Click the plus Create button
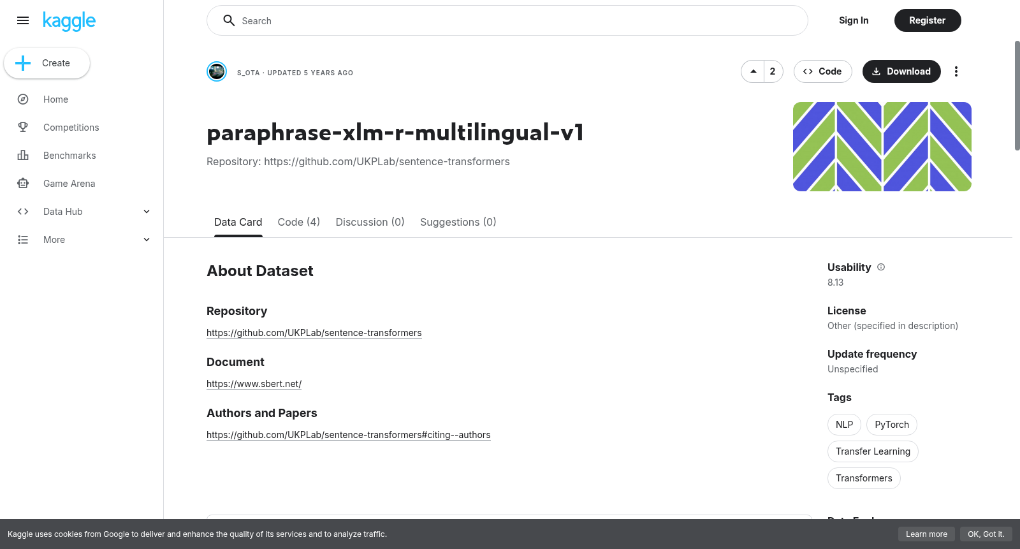The image size is (1020, 549). point(47,63)
